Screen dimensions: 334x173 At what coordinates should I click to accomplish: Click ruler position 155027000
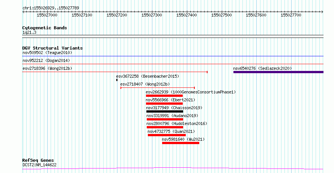point(47,15)
